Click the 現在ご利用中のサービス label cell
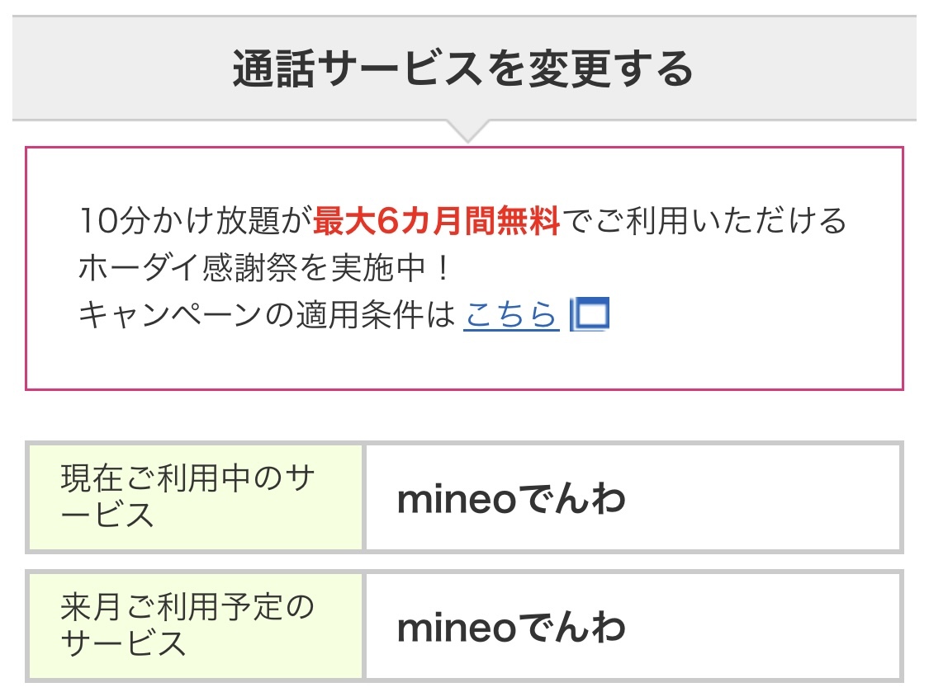Screen dimensions: 929x692 point(196,497)
